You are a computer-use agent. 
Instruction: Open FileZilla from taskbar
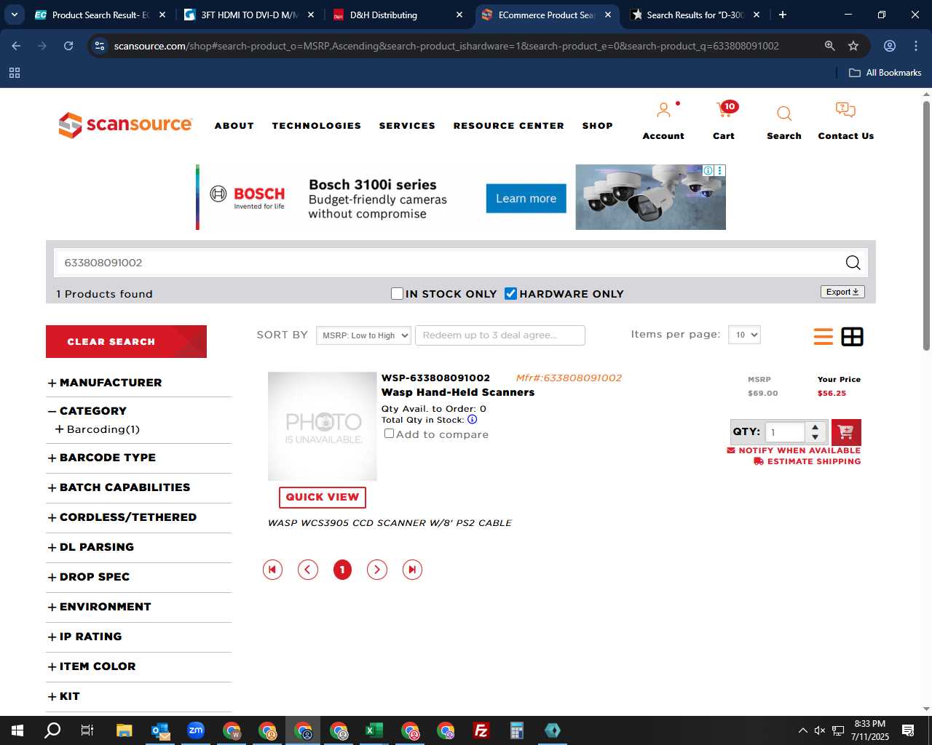point(481,730)
